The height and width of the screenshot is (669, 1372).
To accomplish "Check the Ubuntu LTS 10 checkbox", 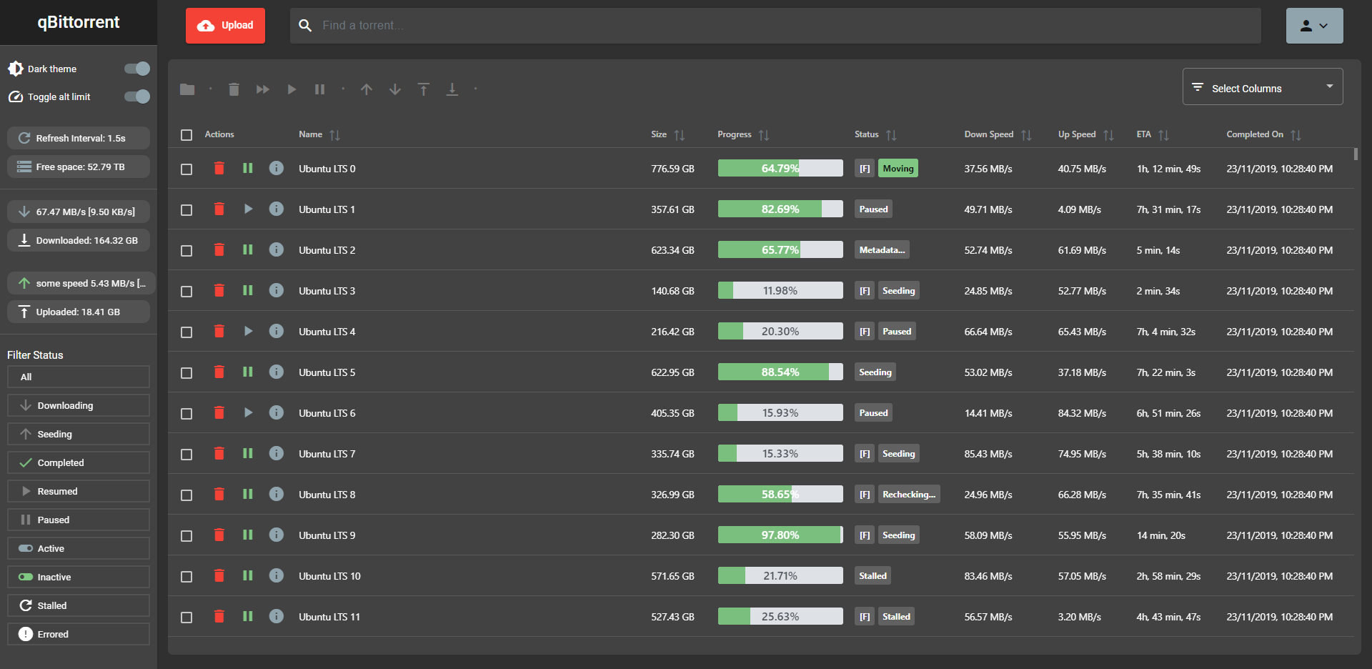I will 187,577.
